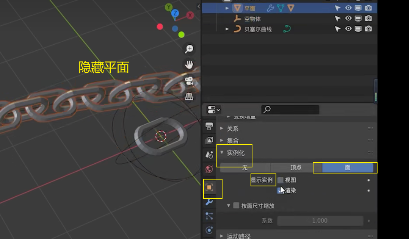Open the View Layer properties tab
This screenshot has height=239, width=409.
[x=209, y=141]
